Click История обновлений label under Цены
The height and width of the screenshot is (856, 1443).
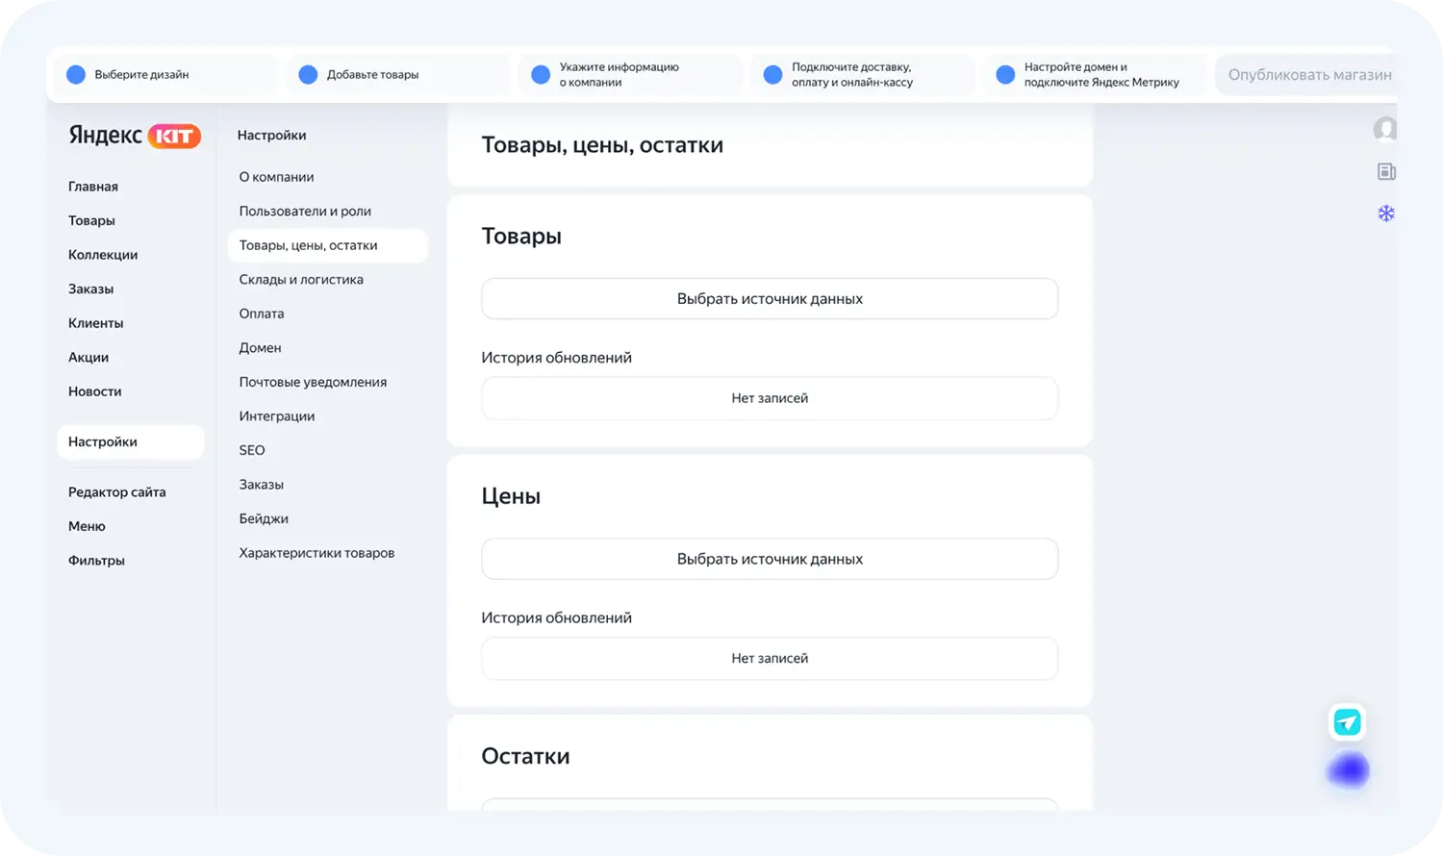tap(557, 617)
